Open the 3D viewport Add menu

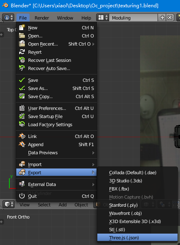[63, 205]
